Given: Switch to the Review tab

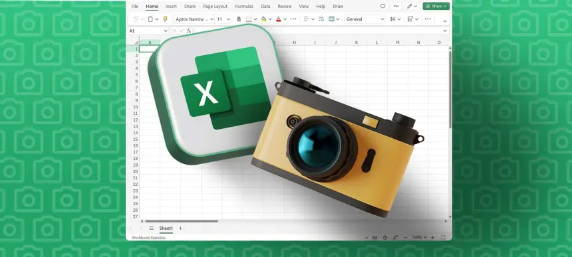Looking at the screenshot, I should coord(285,6).
